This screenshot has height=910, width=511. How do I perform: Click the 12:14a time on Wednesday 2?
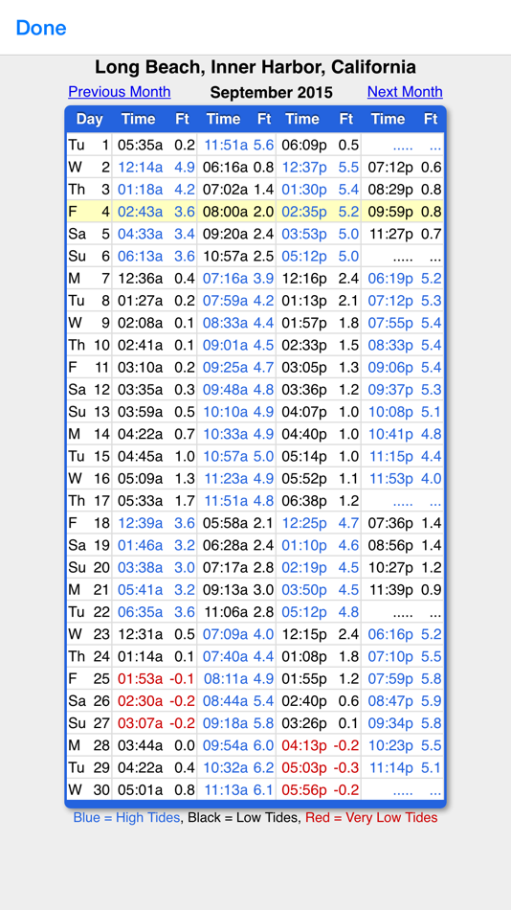tap(141, 167)
